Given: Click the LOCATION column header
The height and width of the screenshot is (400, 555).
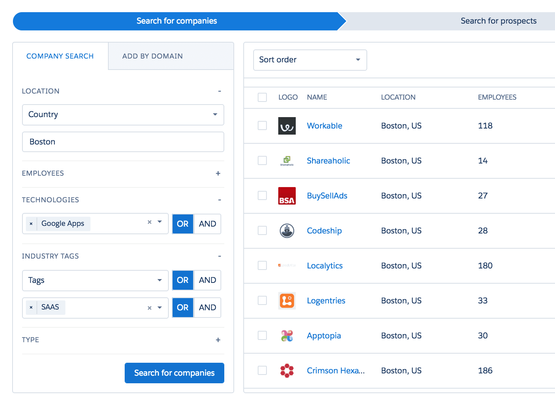Looking at the screenshot, I should pos(398,97).
